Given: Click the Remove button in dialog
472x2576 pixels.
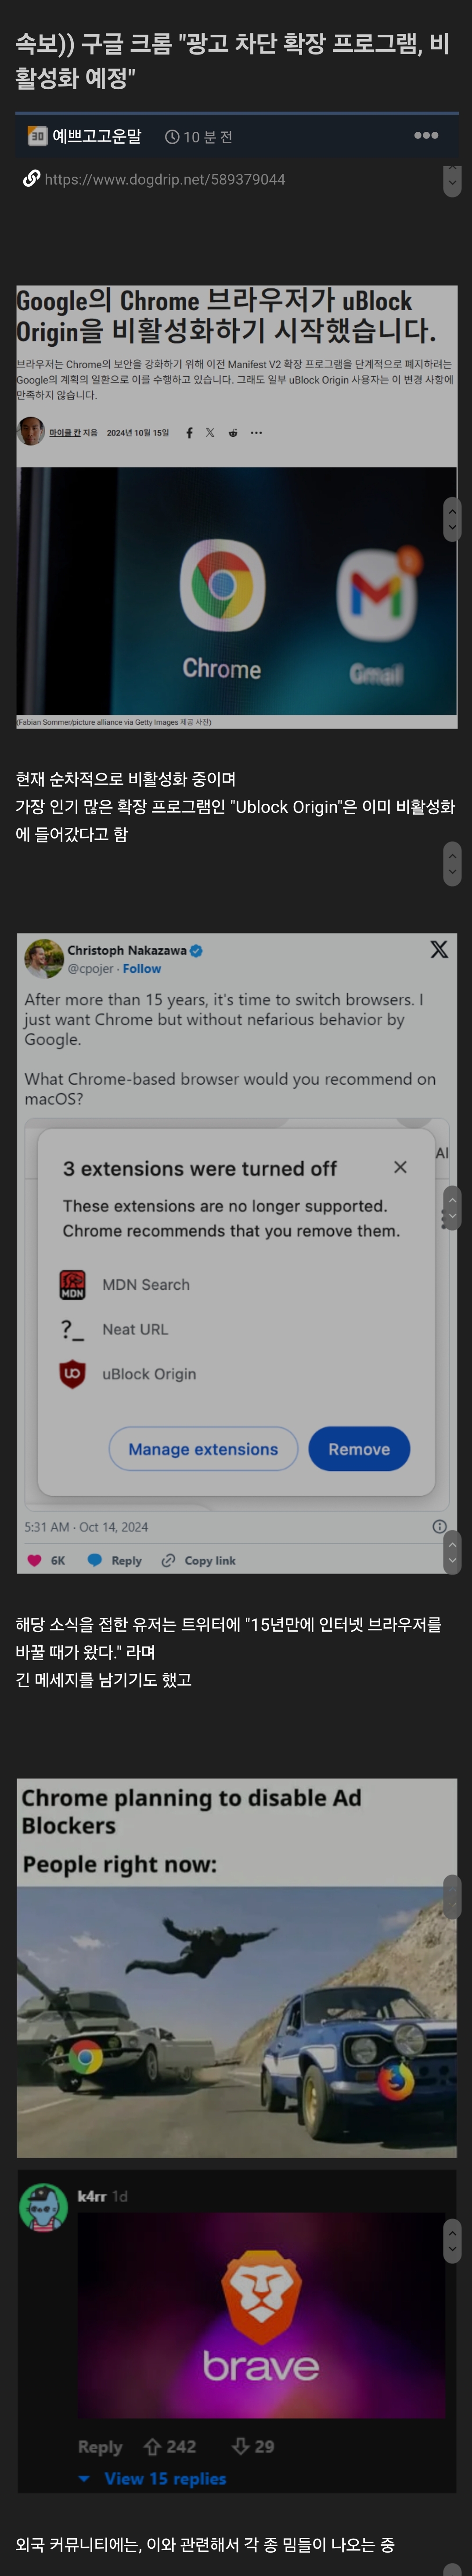Looking at the screenshot, I should (359, 1449).
